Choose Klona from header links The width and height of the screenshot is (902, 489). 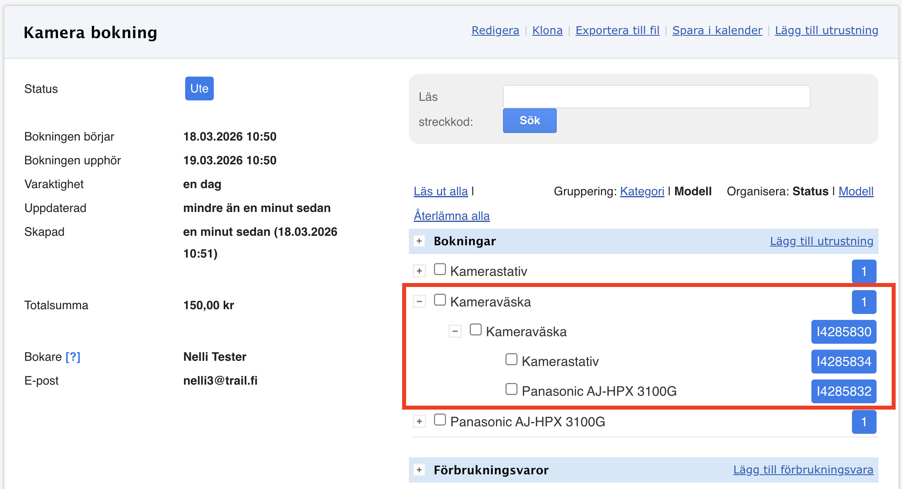(547, 31)
